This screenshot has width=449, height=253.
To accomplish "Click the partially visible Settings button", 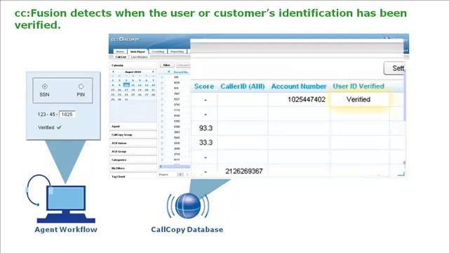I will click(x=394, y=68).
